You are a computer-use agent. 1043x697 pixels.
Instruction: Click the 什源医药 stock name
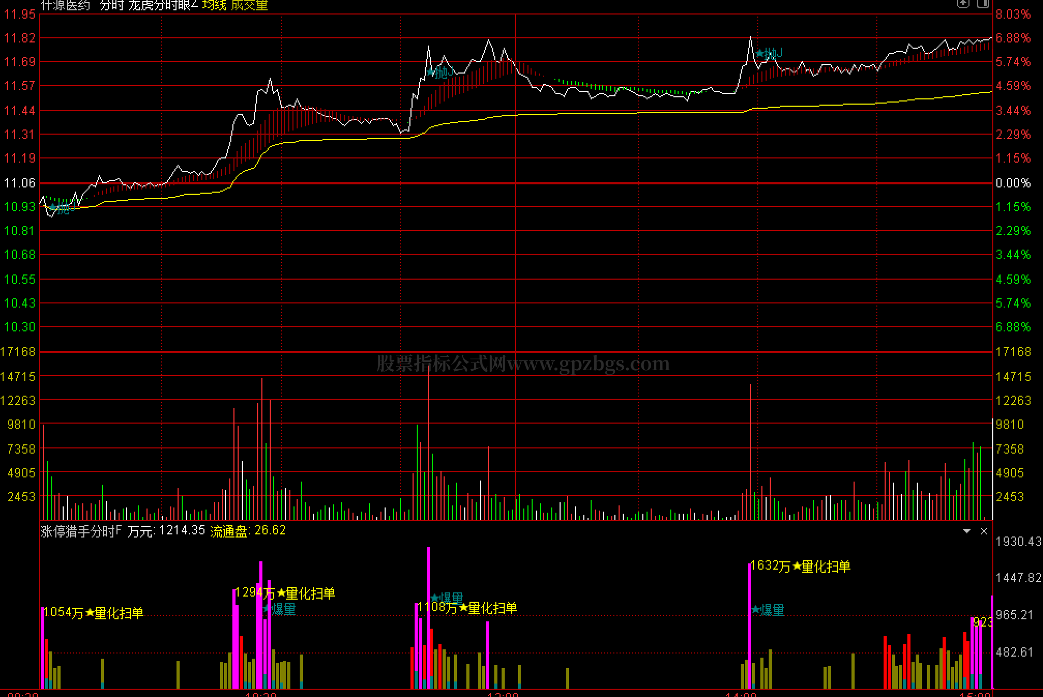click(65, 5)
